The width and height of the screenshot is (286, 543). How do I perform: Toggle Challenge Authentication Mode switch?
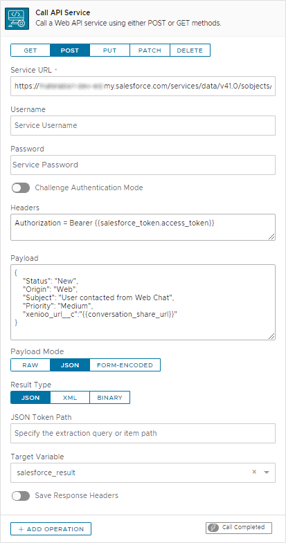click(21, 188)
